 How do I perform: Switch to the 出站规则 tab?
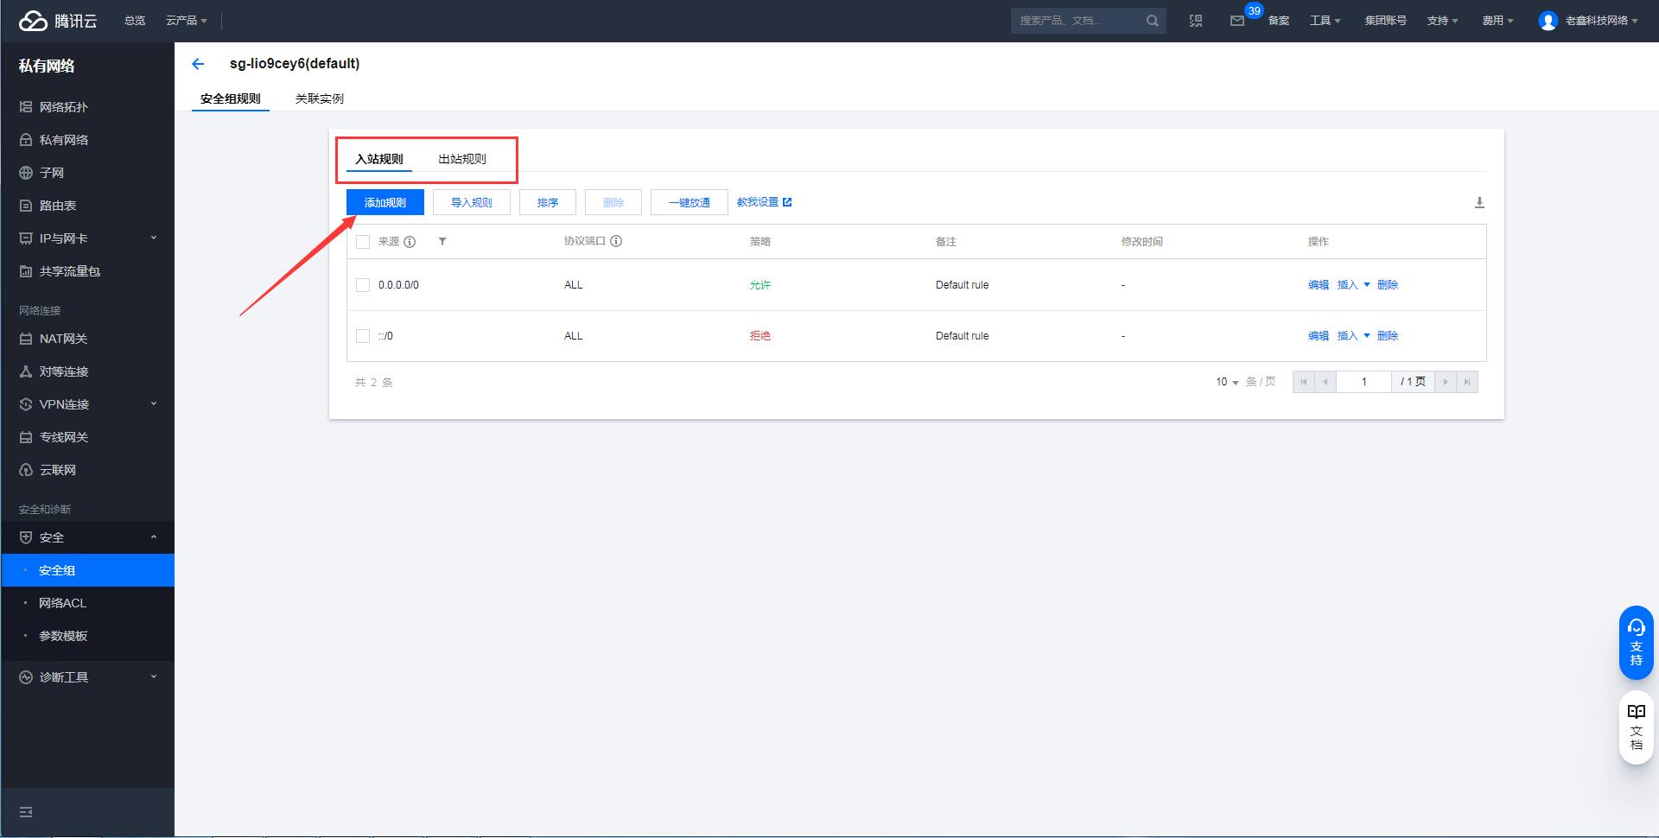(462, 159)
